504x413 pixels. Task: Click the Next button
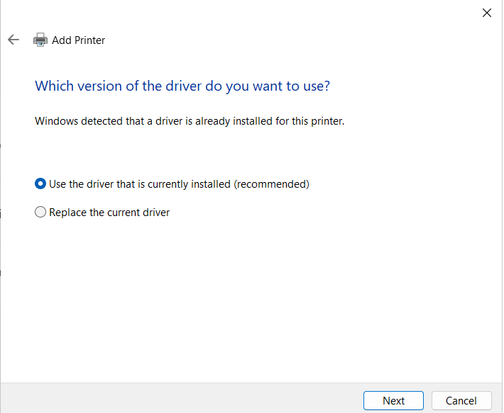pyautogui.click(x=393, y=401)
